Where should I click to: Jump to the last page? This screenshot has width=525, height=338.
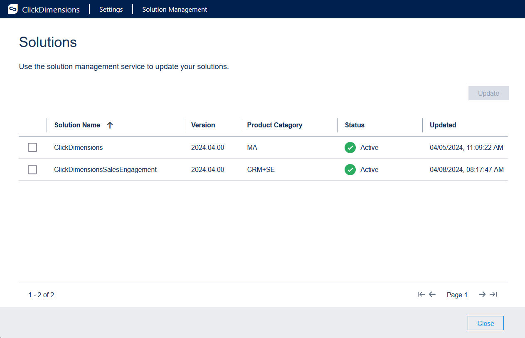click(x=493, y=294)
